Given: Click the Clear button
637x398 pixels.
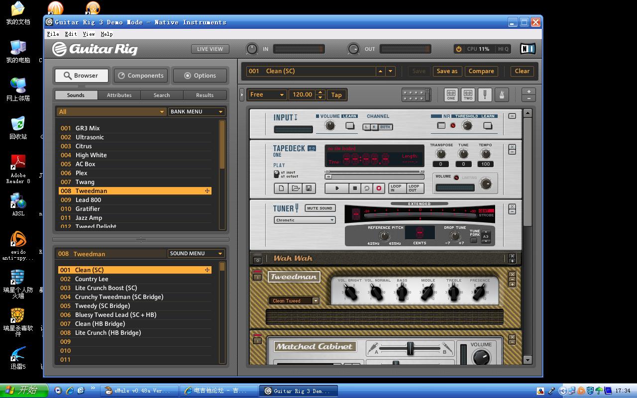Looking at the screenshot, I should pos(522,71).
